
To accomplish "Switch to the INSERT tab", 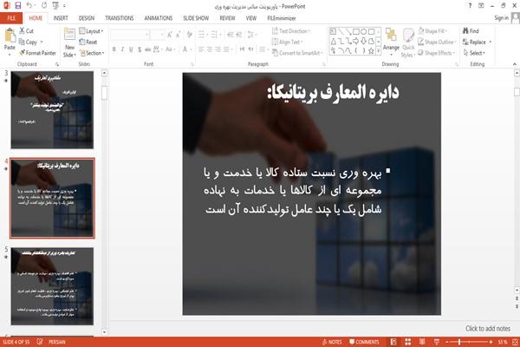I will pos(61,18).
